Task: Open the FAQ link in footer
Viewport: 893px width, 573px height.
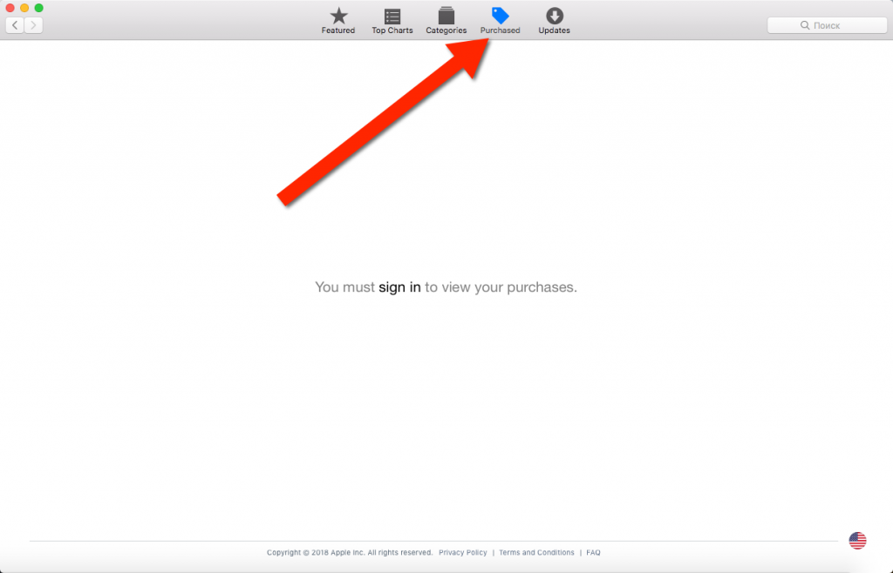Action: (x=593, y=552)
